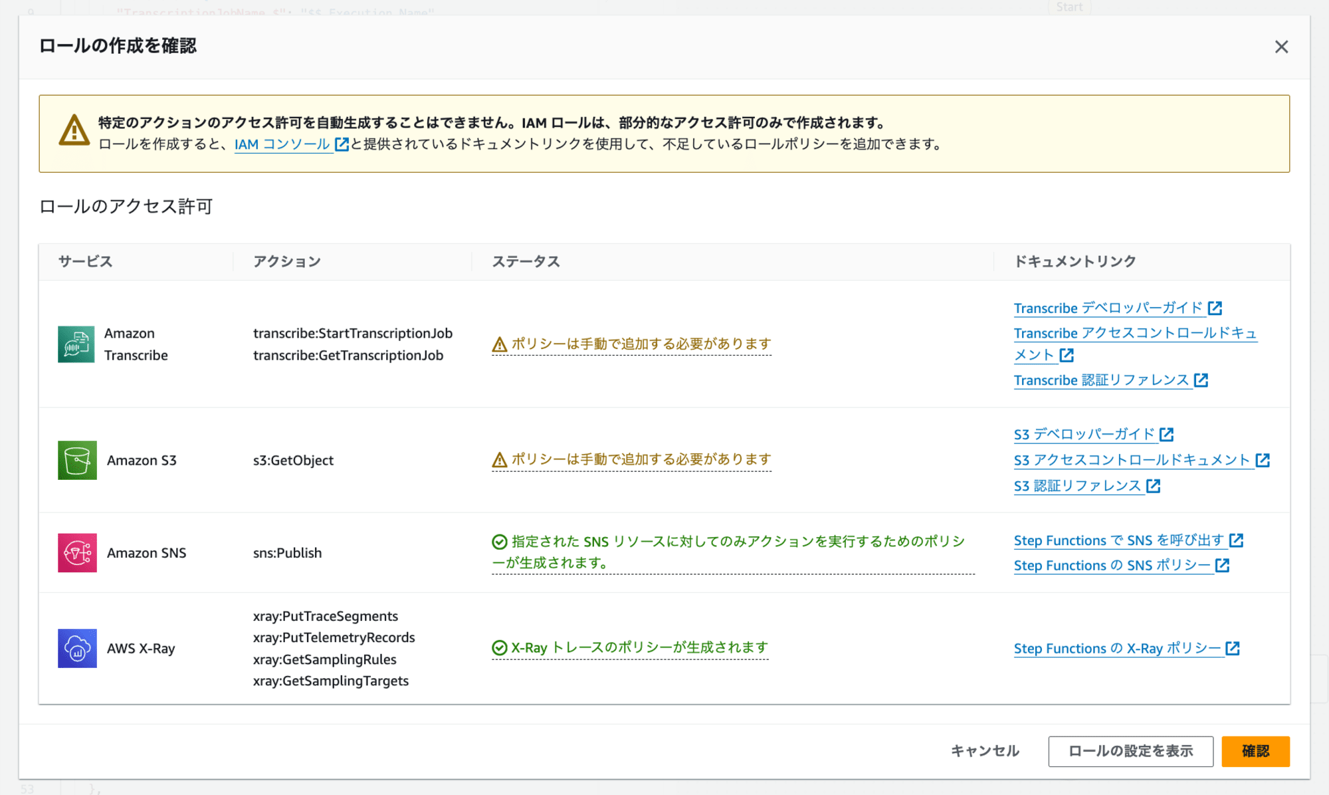Click the green check icon in the X-Ray status
Screen dimensions: 1329x795
[x=500, y=647]
